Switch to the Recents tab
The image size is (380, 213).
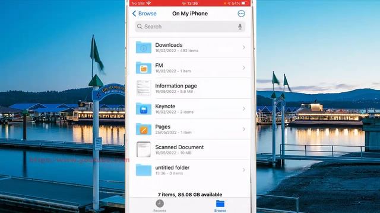[160, 206]
